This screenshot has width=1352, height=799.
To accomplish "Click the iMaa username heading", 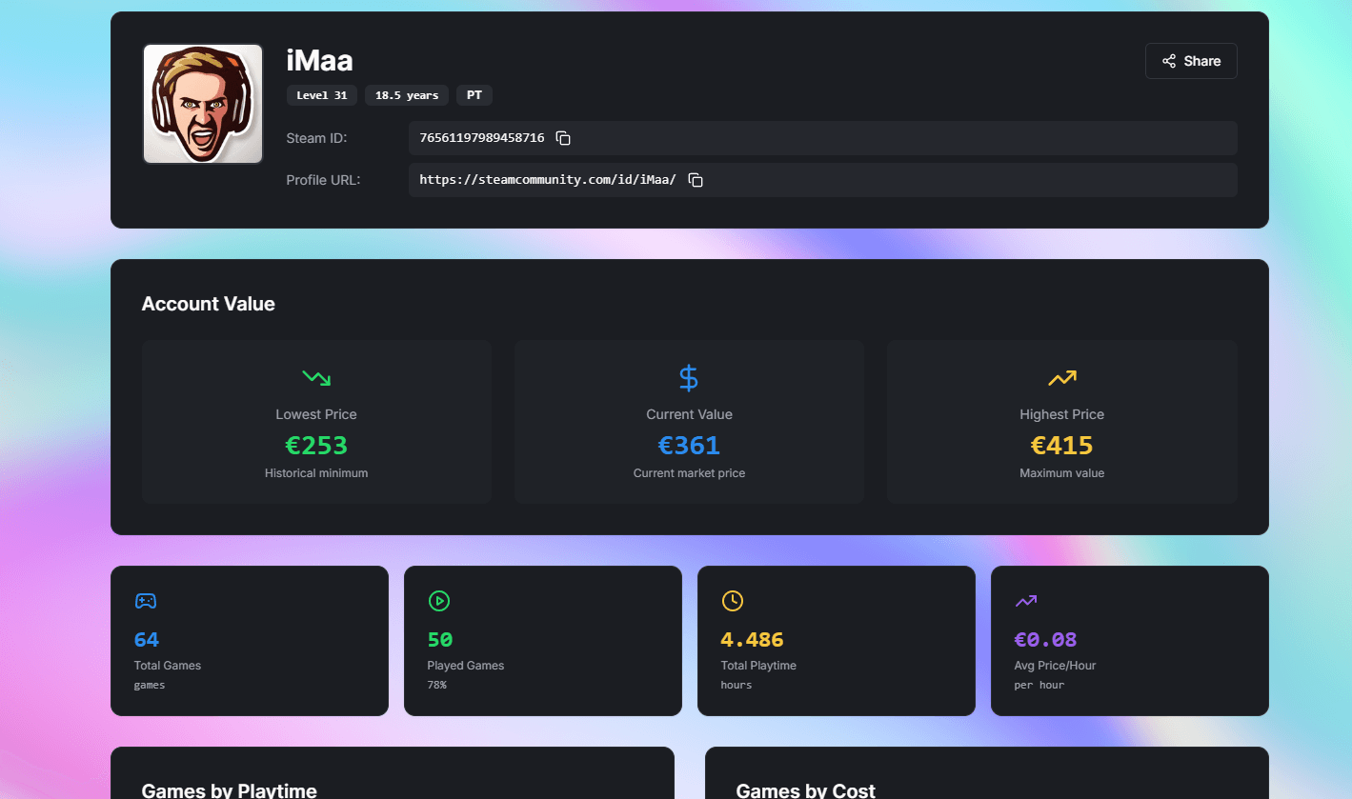I will pyautogui.click(x=319, y=61).
